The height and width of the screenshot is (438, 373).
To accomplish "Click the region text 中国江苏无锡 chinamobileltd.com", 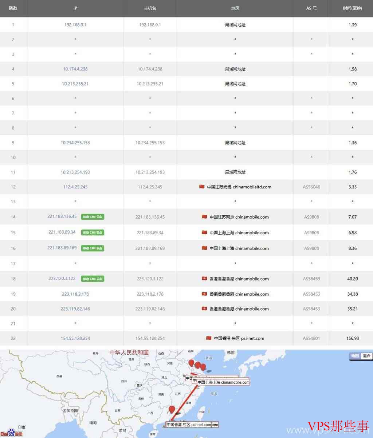I will 239,187.
